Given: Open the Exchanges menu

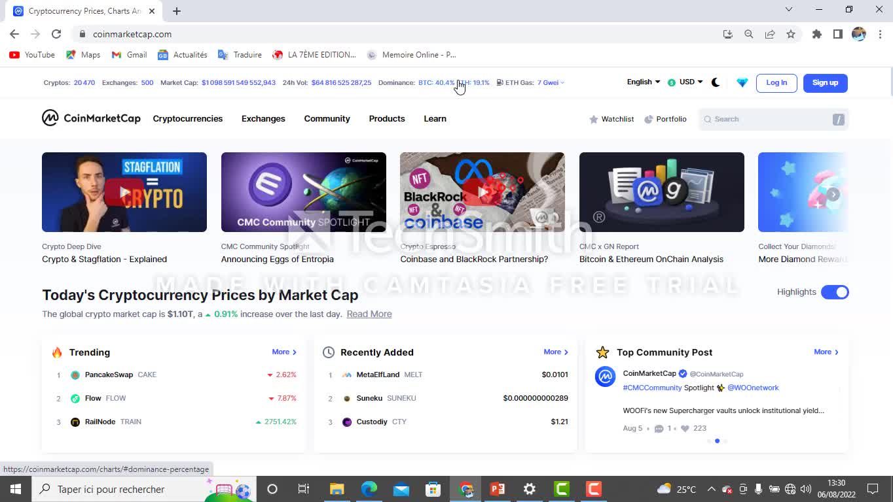Looking at the screenshot, I should click(x=263, y=118).
